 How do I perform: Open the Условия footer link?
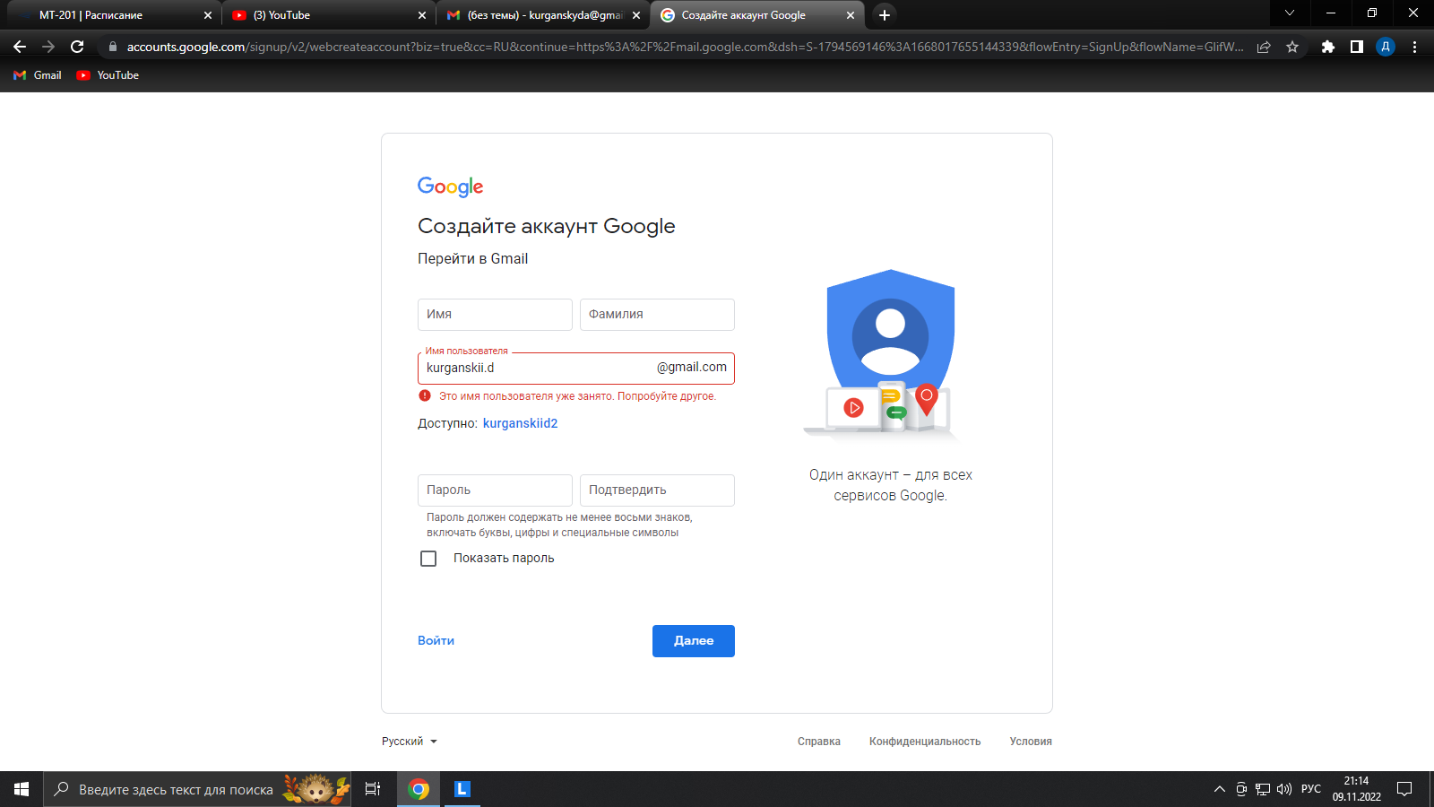[1031, 742]
